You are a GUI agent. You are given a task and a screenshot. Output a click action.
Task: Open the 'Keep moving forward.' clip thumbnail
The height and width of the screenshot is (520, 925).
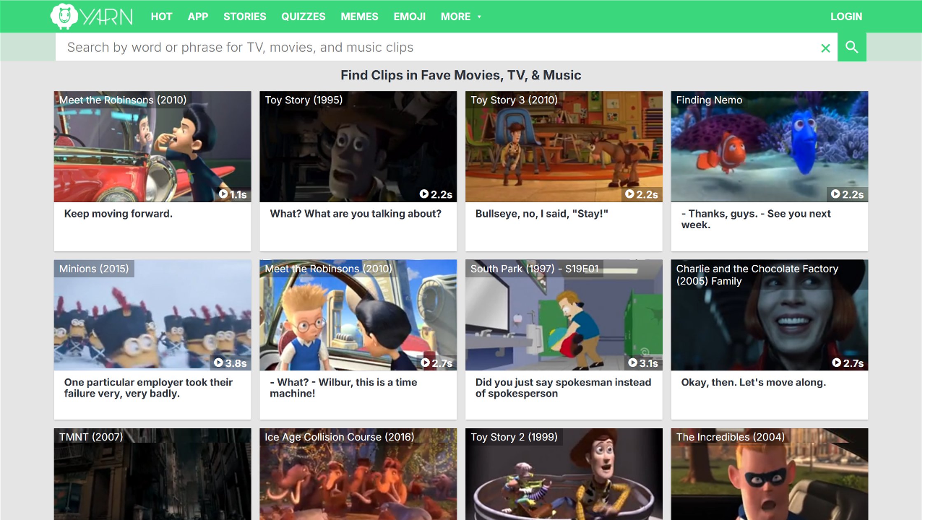click(152, 147)
